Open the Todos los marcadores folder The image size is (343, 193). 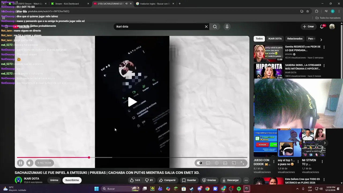point(328,18)
